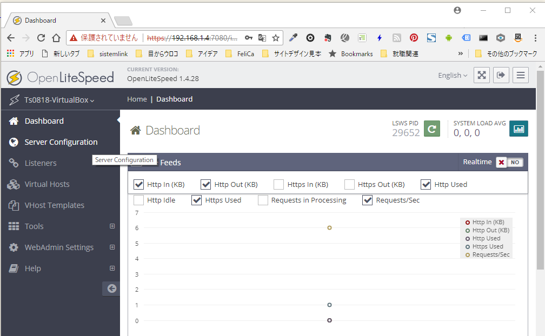Show more bookmarks with the chevron
The image size is (545, 336).
click(x=461, y=53)
